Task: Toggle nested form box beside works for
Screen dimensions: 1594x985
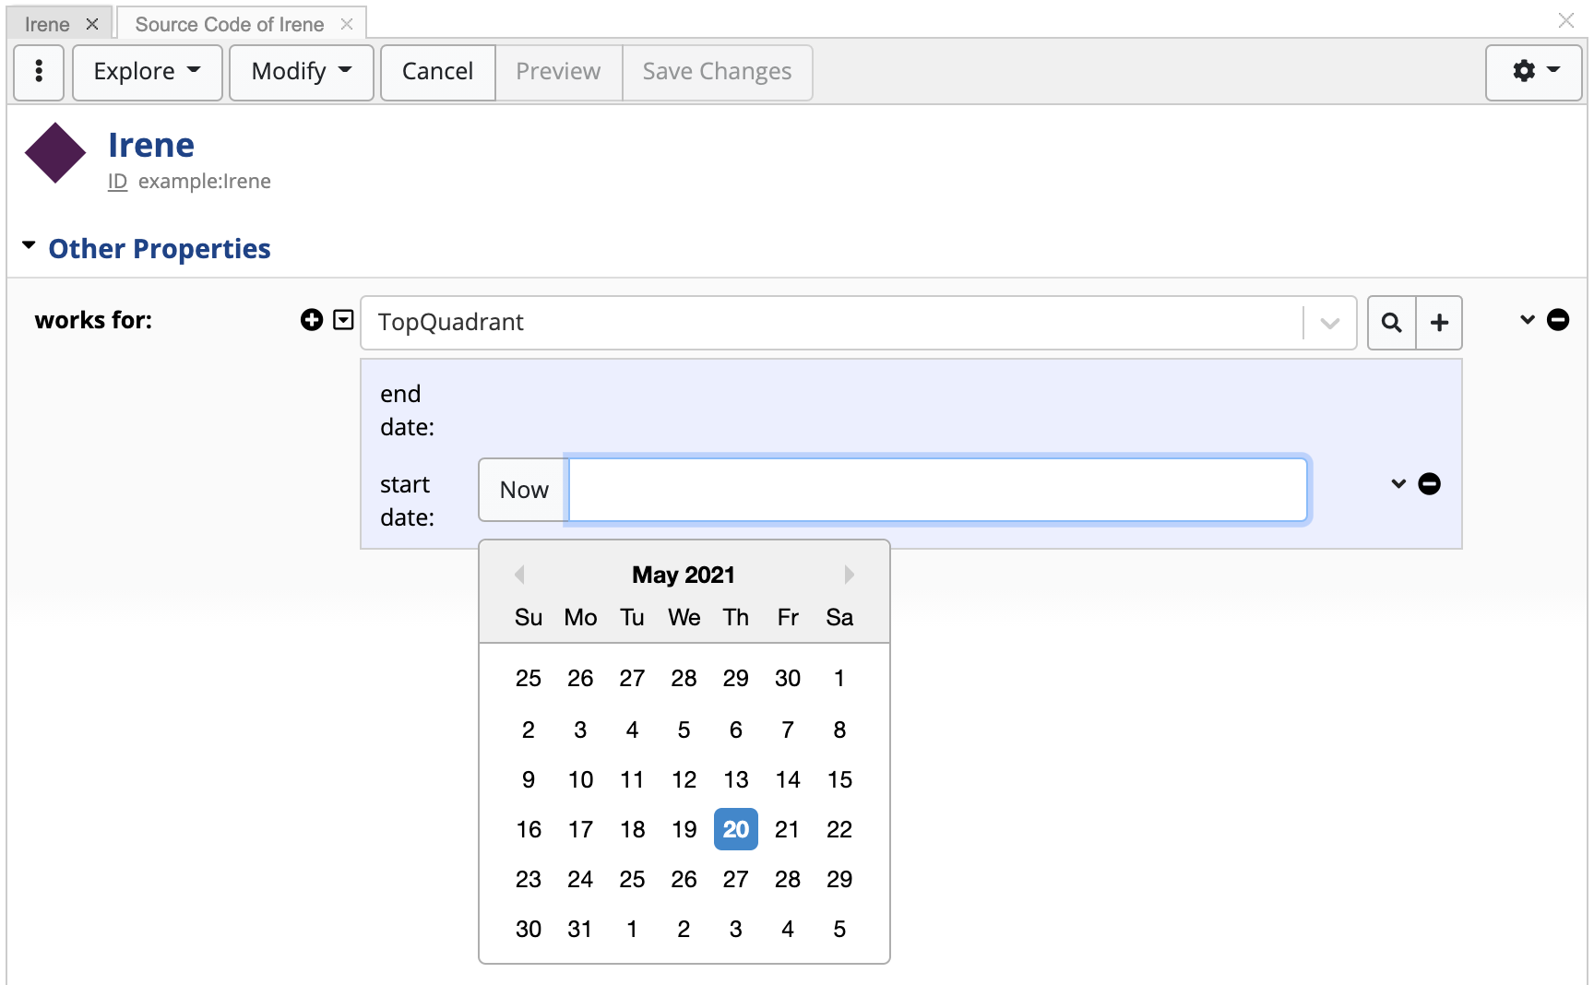Action: point(343,320)
